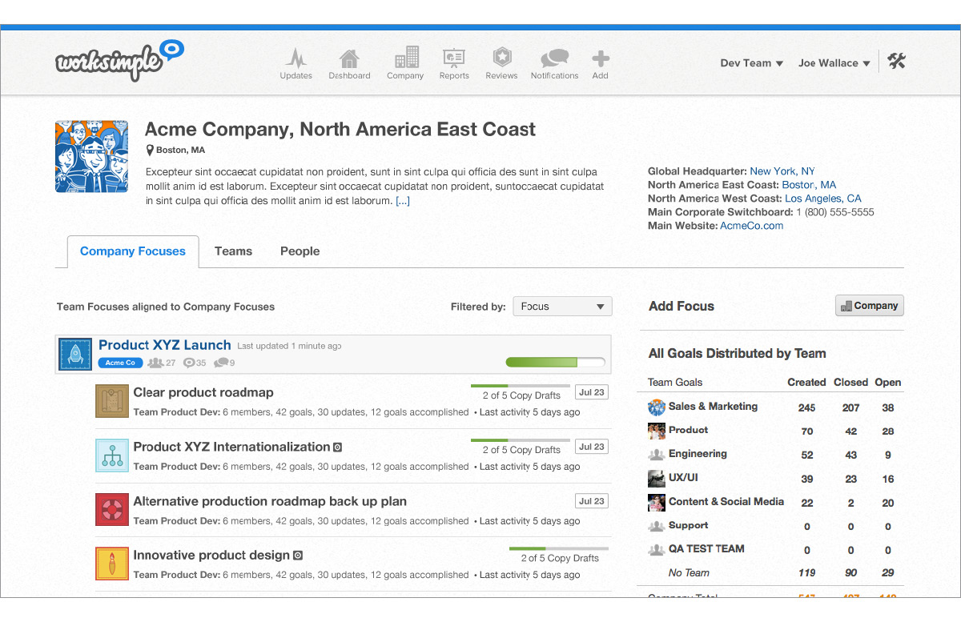Click the Acme Company profile picture
The width and height of the screenshot is (961, 622).
pos(91,157)
